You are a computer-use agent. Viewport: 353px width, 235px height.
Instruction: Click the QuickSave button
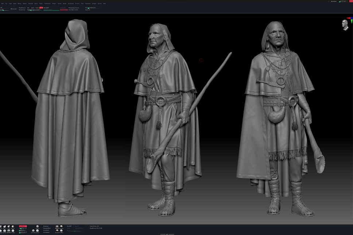pos(334,1)
